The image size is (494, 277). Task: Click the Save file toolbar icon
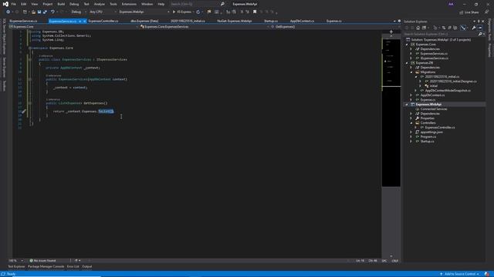tap(39, 12)
